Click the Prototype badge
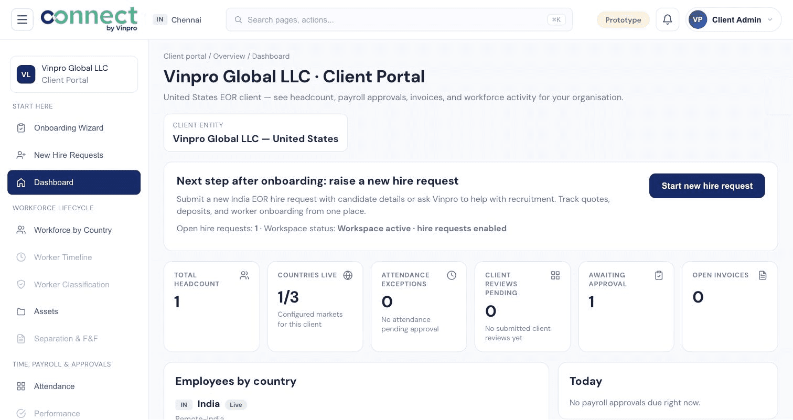Image resolution: width=793 pixels, height=420 pixels. pos(623,20)
